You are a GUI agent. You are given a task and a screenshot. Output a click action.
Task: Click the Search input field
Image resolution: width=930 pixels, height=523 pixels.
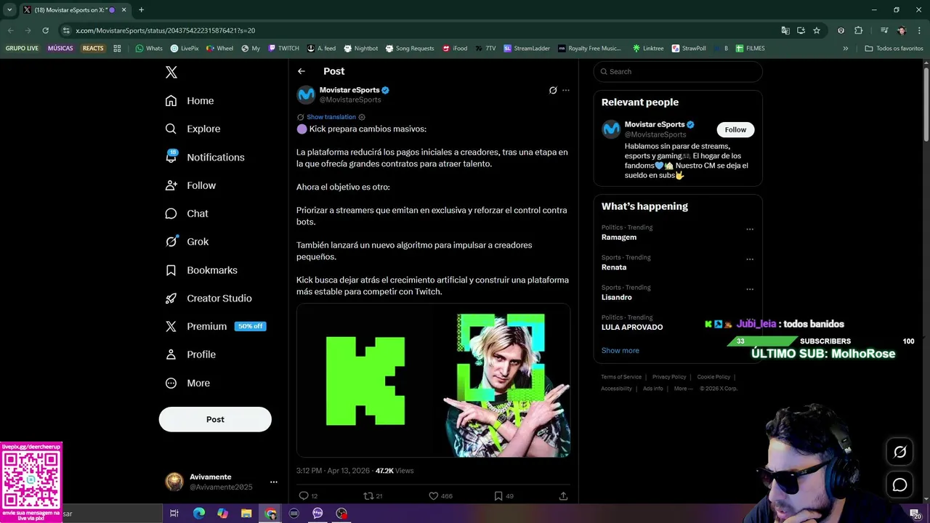tap(678, 71)
